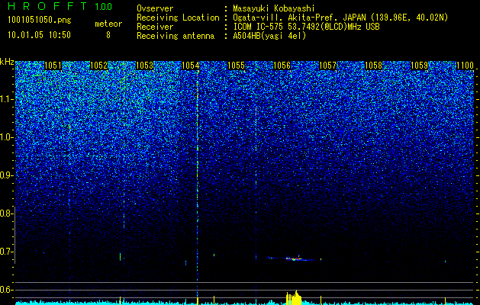This screenshot has height=305, width=480.
Task: Click the 1.1 frequency axis label
Action: (6, 99)
